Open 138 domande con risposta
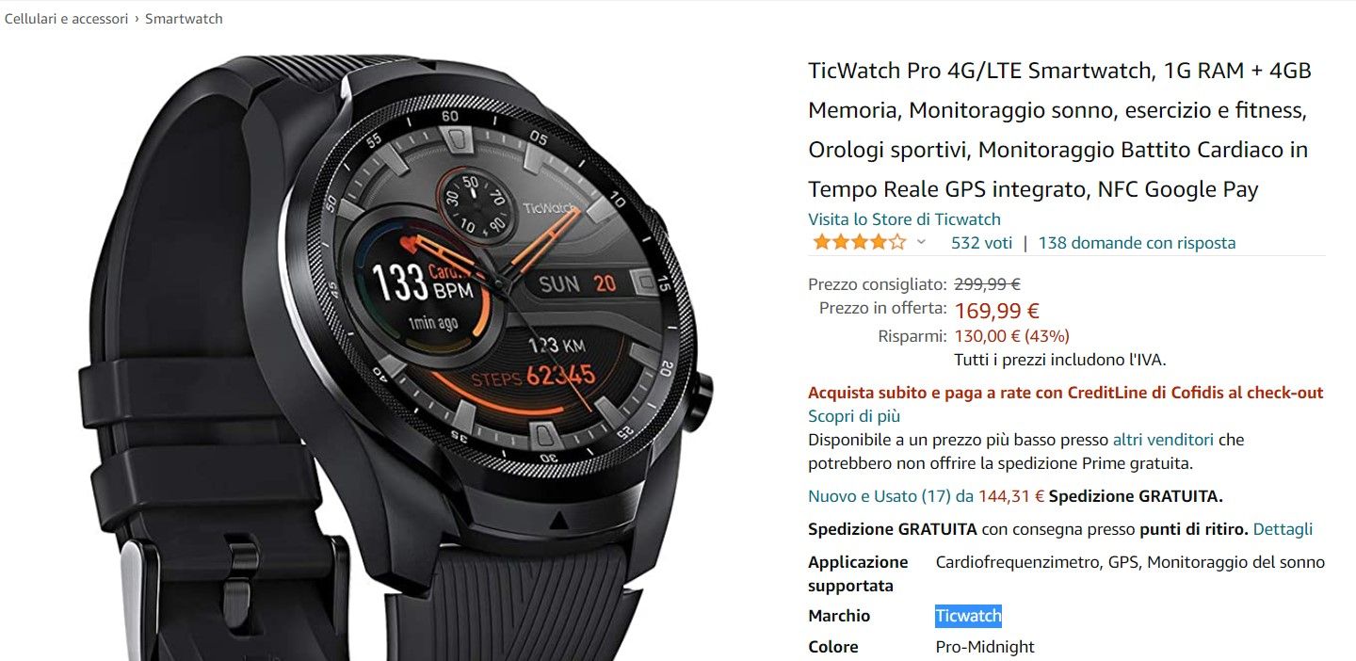This screenshot has height=661, width=1356. [1137, 243]
